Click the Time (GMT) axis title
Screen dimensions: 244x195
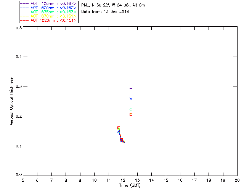[x=130, y=185]
